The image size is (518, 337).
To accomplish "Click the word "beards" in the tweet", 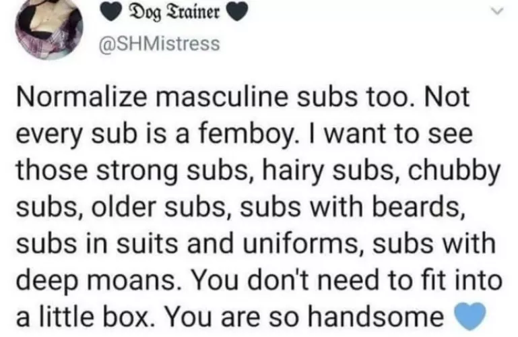I will coord(421,206).
